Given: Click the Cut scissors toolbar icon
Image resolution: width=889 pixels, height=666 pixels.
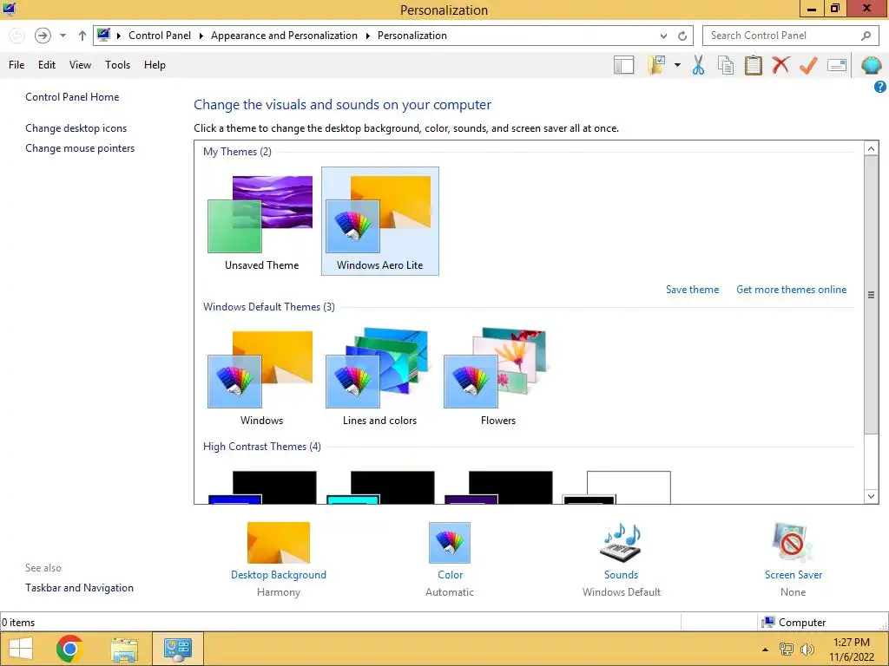Looking at the screenshot, I should pos(699,65).
